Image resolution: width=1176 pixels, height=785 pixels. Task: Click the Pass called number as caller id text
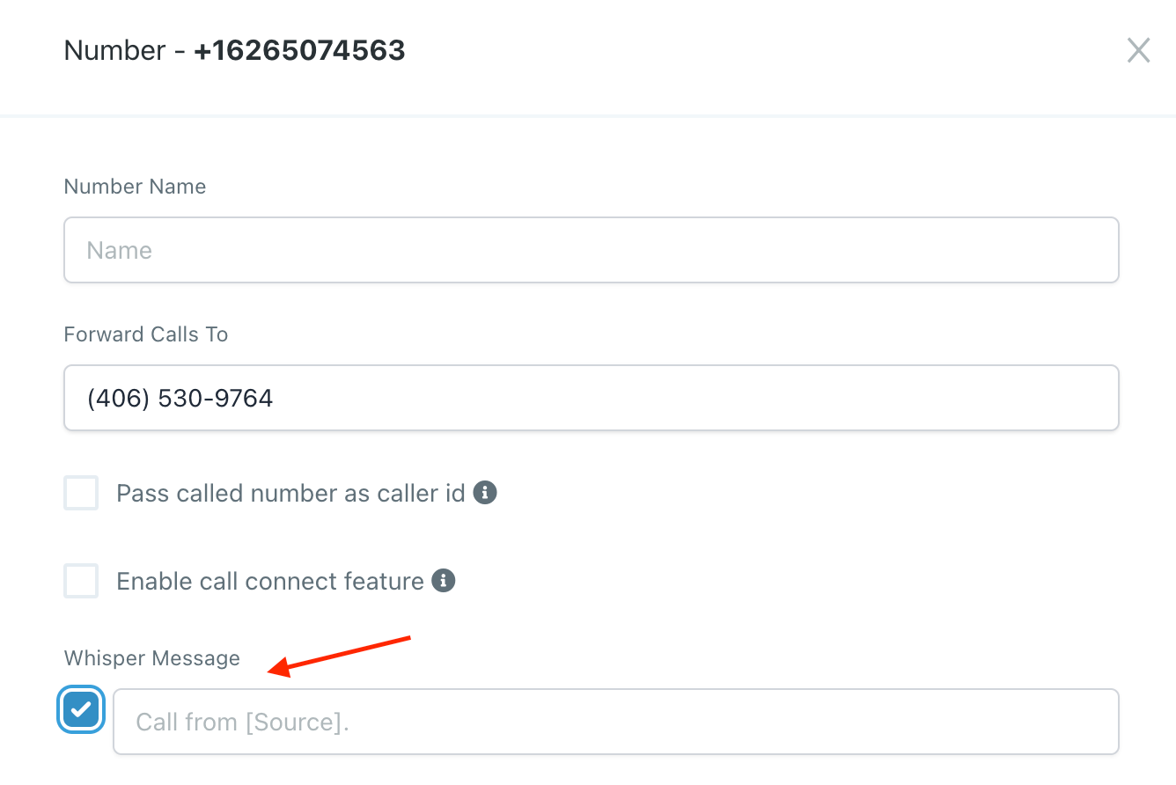coord(290,493)
